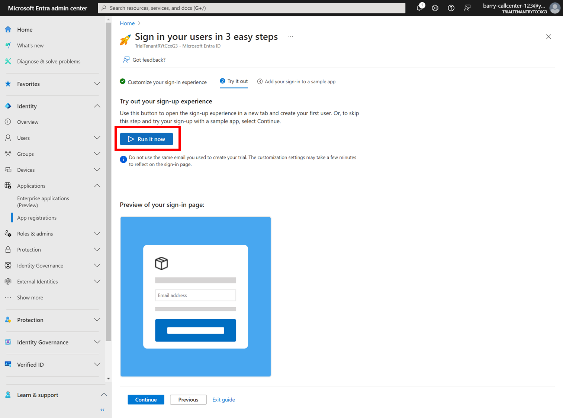Click the Overview info icon
Image resolution: width=563 pixels, height=418 pixels.
(x=8, y=122)
